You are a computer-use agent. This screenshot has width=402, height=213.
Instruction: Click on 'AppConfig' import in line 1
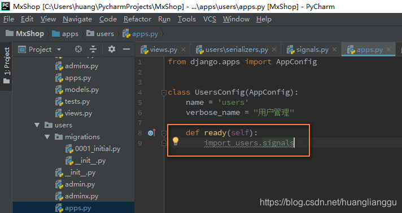pos(296,62)
